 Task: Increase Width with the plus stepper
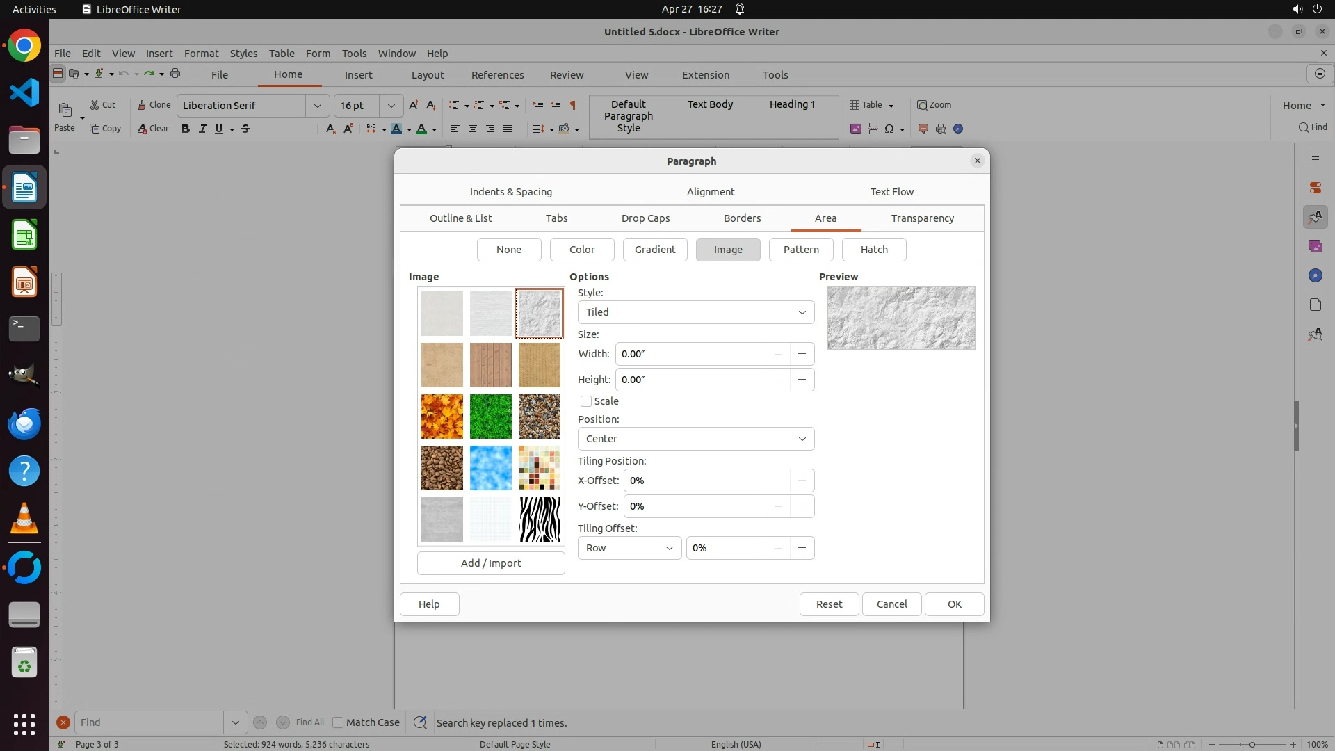click(802, 354)
